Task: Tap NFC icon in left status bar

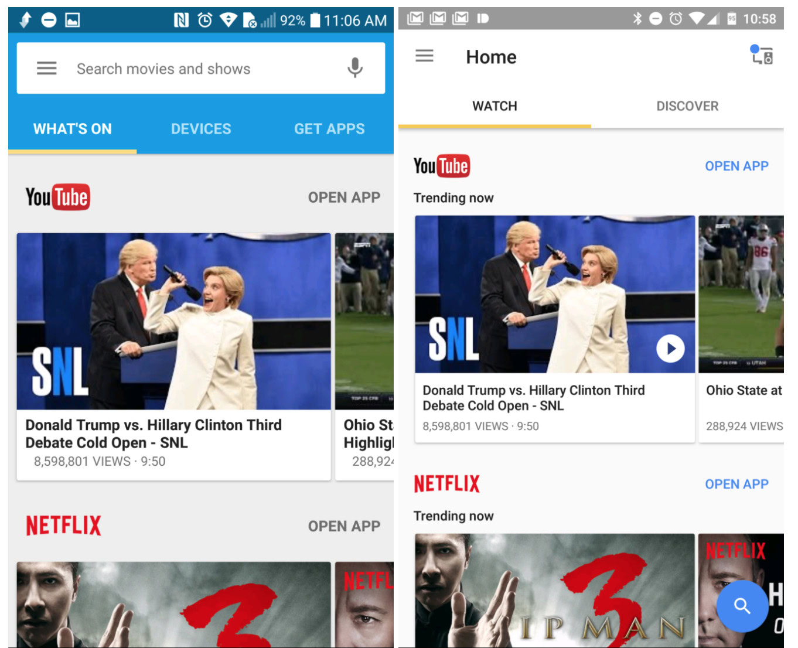Action: click(x=181, y=21)
